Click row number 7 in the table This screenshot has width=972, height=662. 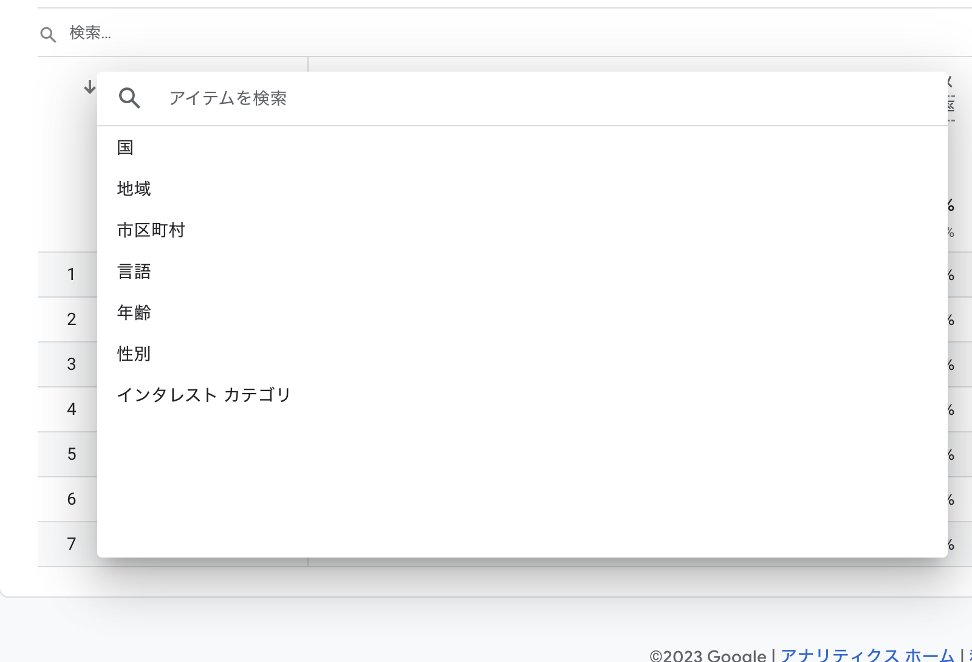pyautogui.click(x=71, y=544)
